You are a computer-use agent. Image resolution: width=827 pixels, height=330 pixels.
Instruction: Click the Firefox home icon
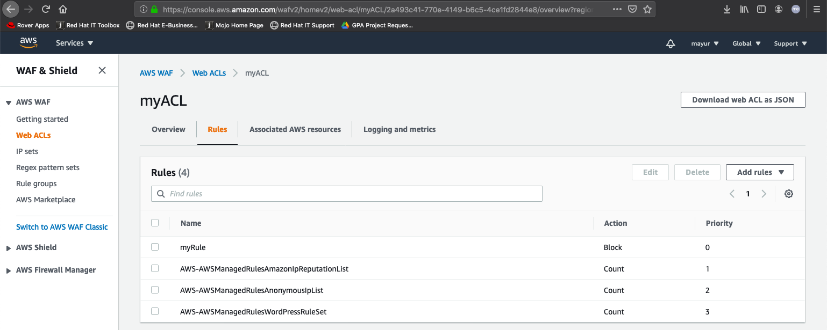click(63, 9)
